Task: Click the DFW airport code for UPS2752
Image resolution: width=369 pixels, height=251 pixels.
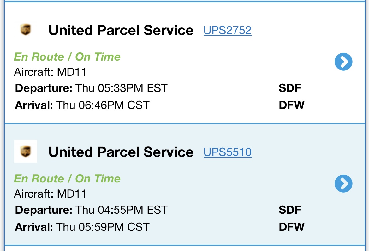Action: click(x=291, y=105)
